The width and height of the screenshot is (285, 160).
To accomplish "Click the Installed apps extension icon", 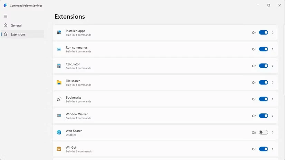I will point(59,33).
